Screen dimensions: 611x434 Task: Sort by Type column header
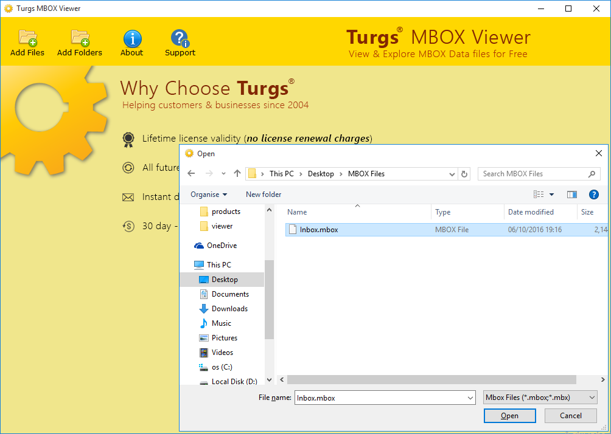point(442,212)
